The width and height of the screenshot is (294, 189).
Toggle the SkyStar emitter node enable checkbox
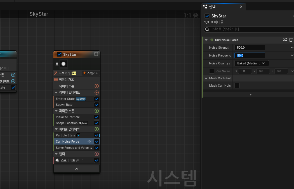[x=59, y=54]
